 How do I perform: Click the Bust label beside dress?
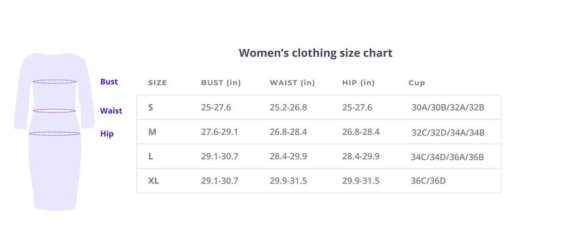109,82
